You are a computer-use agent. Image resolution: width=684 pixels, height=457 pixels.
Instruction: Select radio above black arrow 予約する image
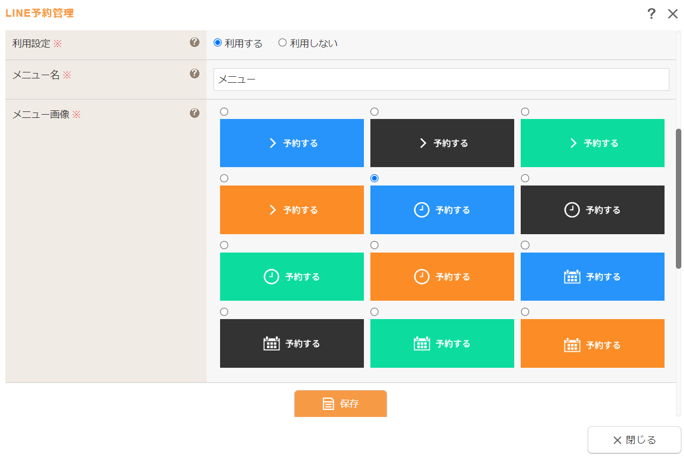375,111
